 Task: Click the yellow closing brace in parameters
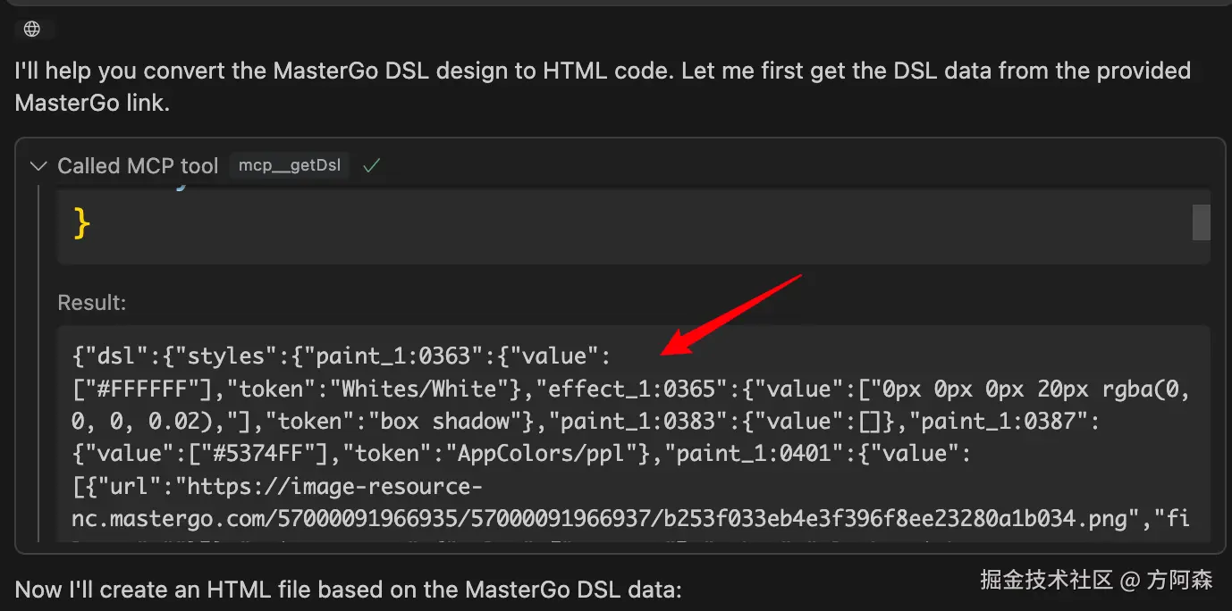coord(81,223)
